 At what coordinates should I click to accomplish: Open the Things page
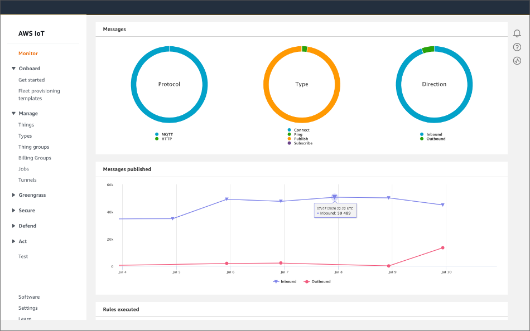click(26, 124)
